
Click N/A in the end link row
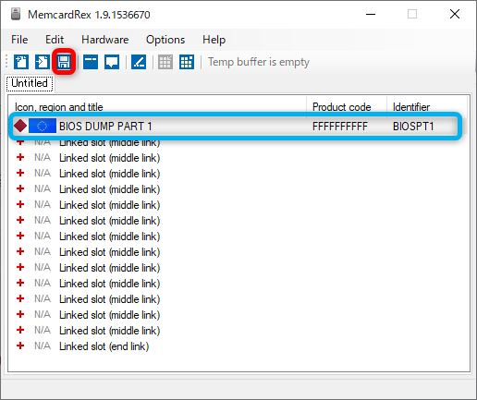click(43, 345)
